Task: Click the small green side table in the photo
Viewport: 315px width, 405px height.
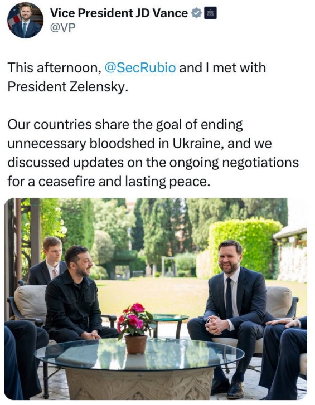Action: (170, 324)
